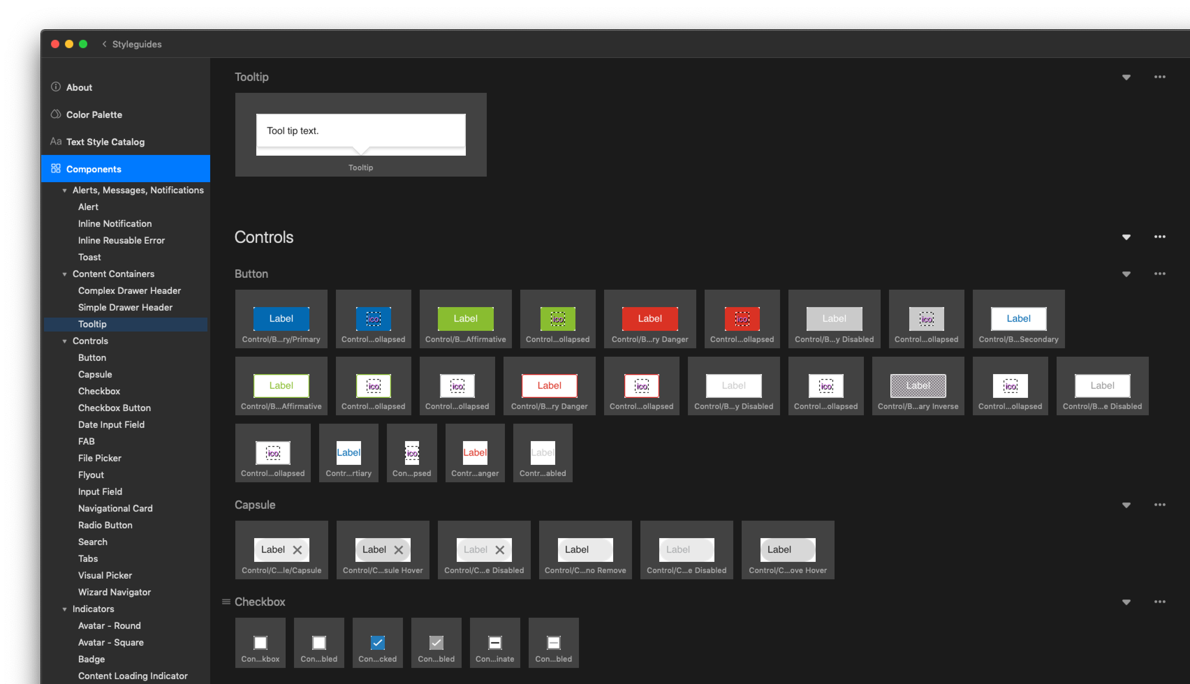Click the Components grid icon

56,169
